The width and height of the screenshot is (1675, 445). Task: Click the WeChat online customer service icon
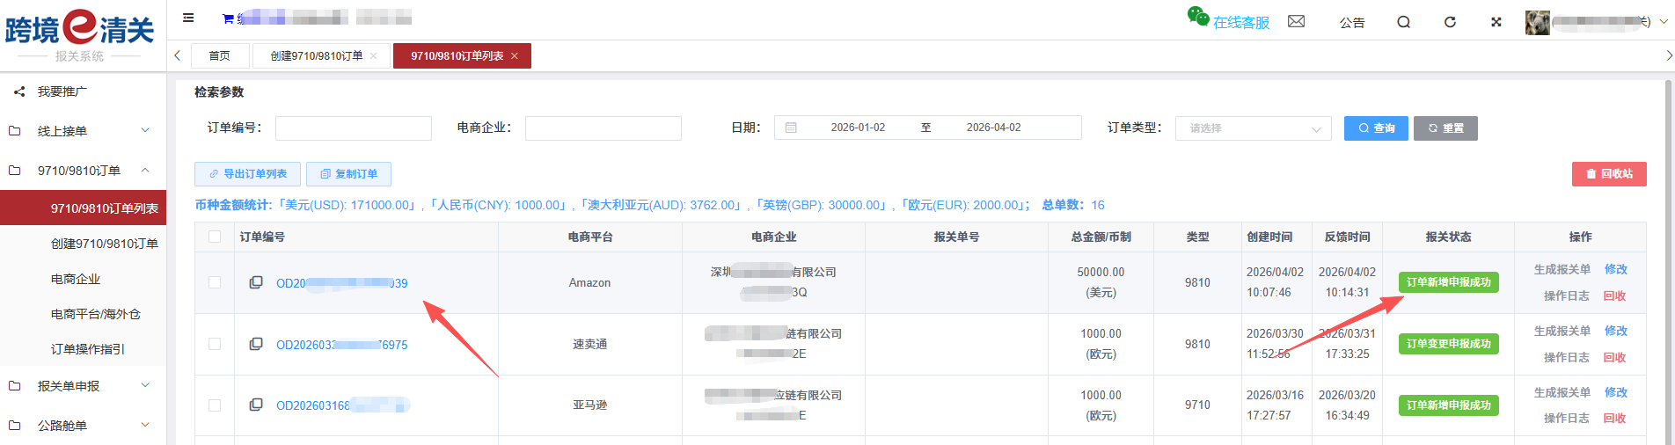point(1197,17)
